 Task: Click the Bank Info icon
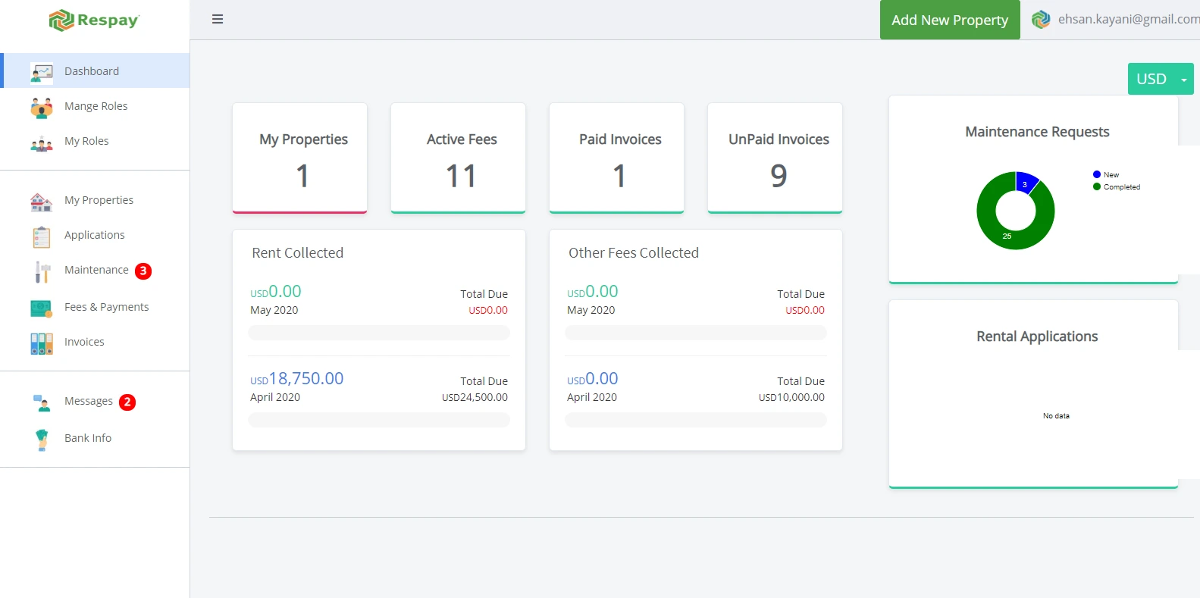[x=42, y=439]
